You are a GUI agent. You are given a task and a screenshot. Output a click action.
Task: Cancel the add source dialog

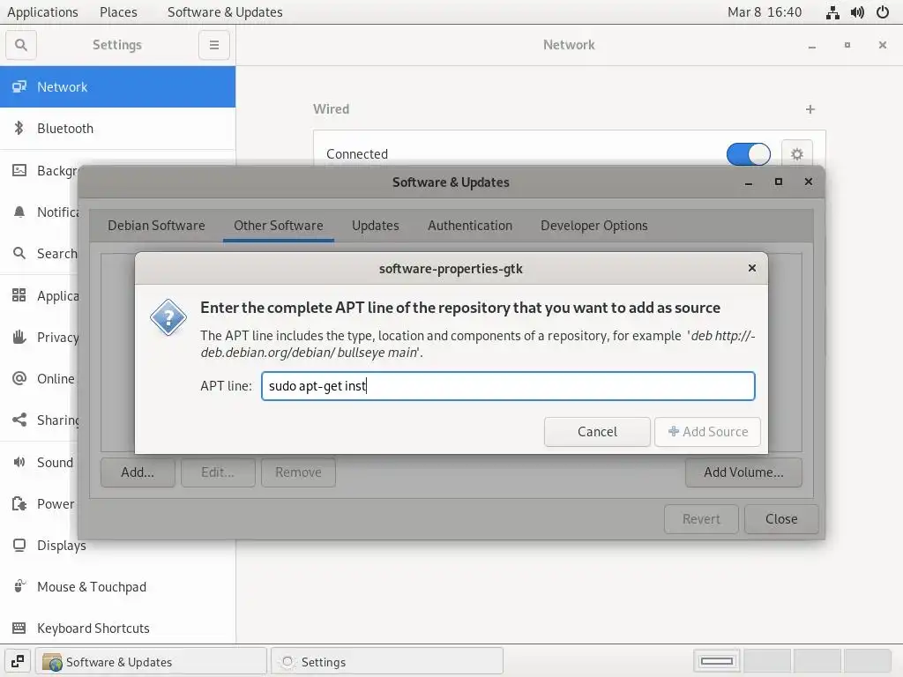[597, 432]
